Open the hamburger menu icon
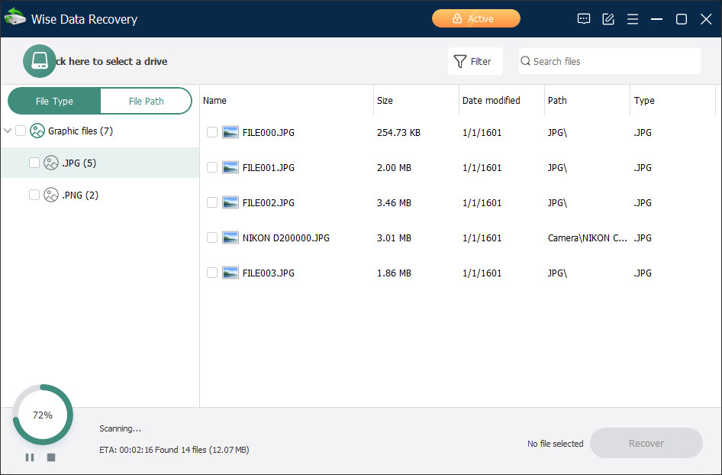This screenshot has width=722, height=475. (633, 19)
